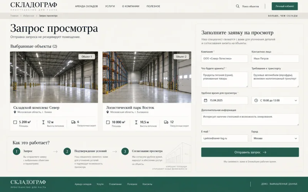Click the truck icon next to 6 gates
Screen dimensions: 308x192
(73, 122)
